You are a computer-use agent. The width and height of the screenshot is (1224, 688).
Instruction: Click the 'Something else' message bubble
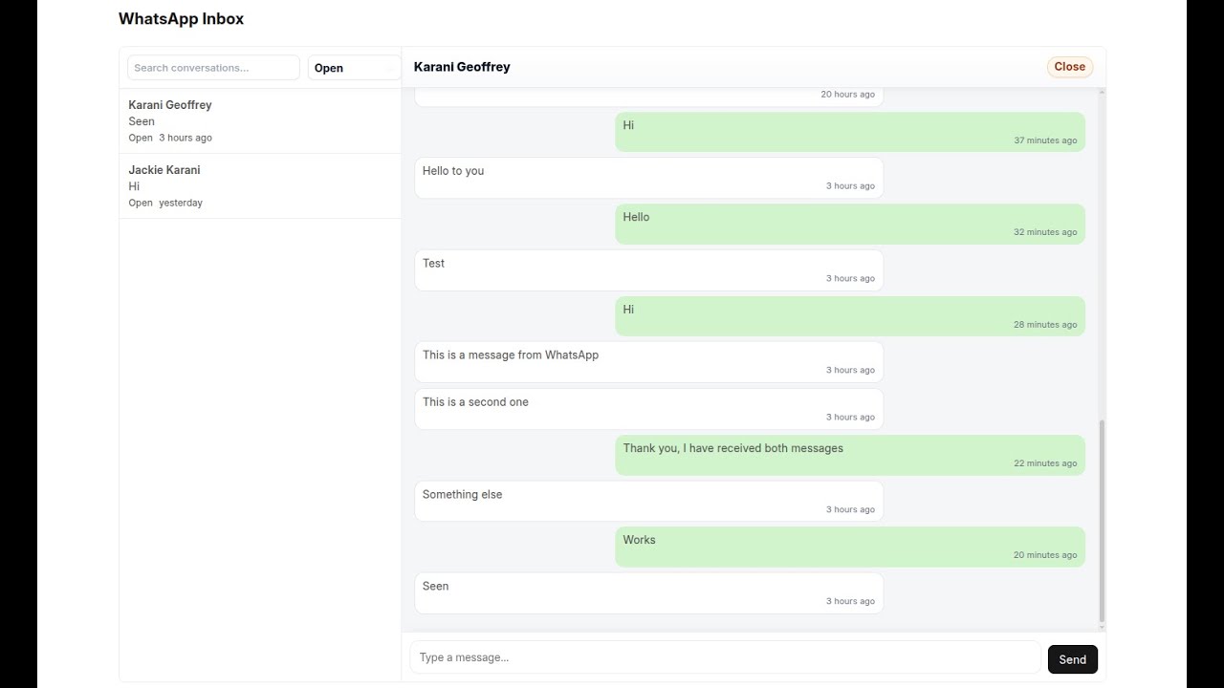tap(648, 501)
